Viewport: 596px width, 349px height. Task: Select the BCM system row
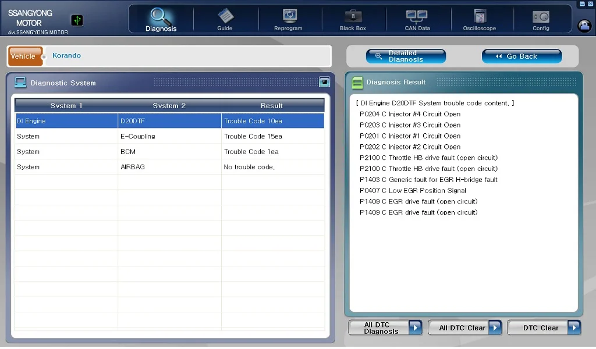pyautogui.click(x=169, y=152)
